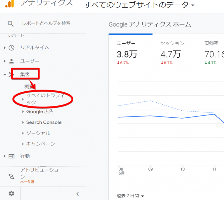The width and height of the screenshot is (224, 200).
Task: Select the 概要 overview item under 集客
Action: [29, 87]
